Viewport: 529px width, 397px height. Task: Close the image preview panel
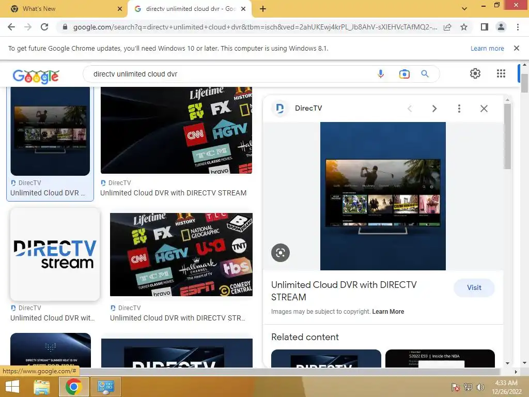[484, 109]
